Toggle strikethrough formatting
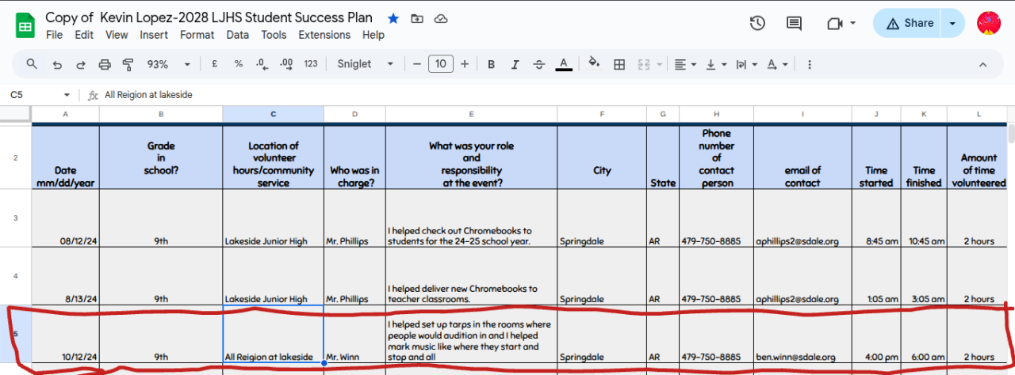Image resolution: width=1015 pixels, height=375 pixels. 539,64
